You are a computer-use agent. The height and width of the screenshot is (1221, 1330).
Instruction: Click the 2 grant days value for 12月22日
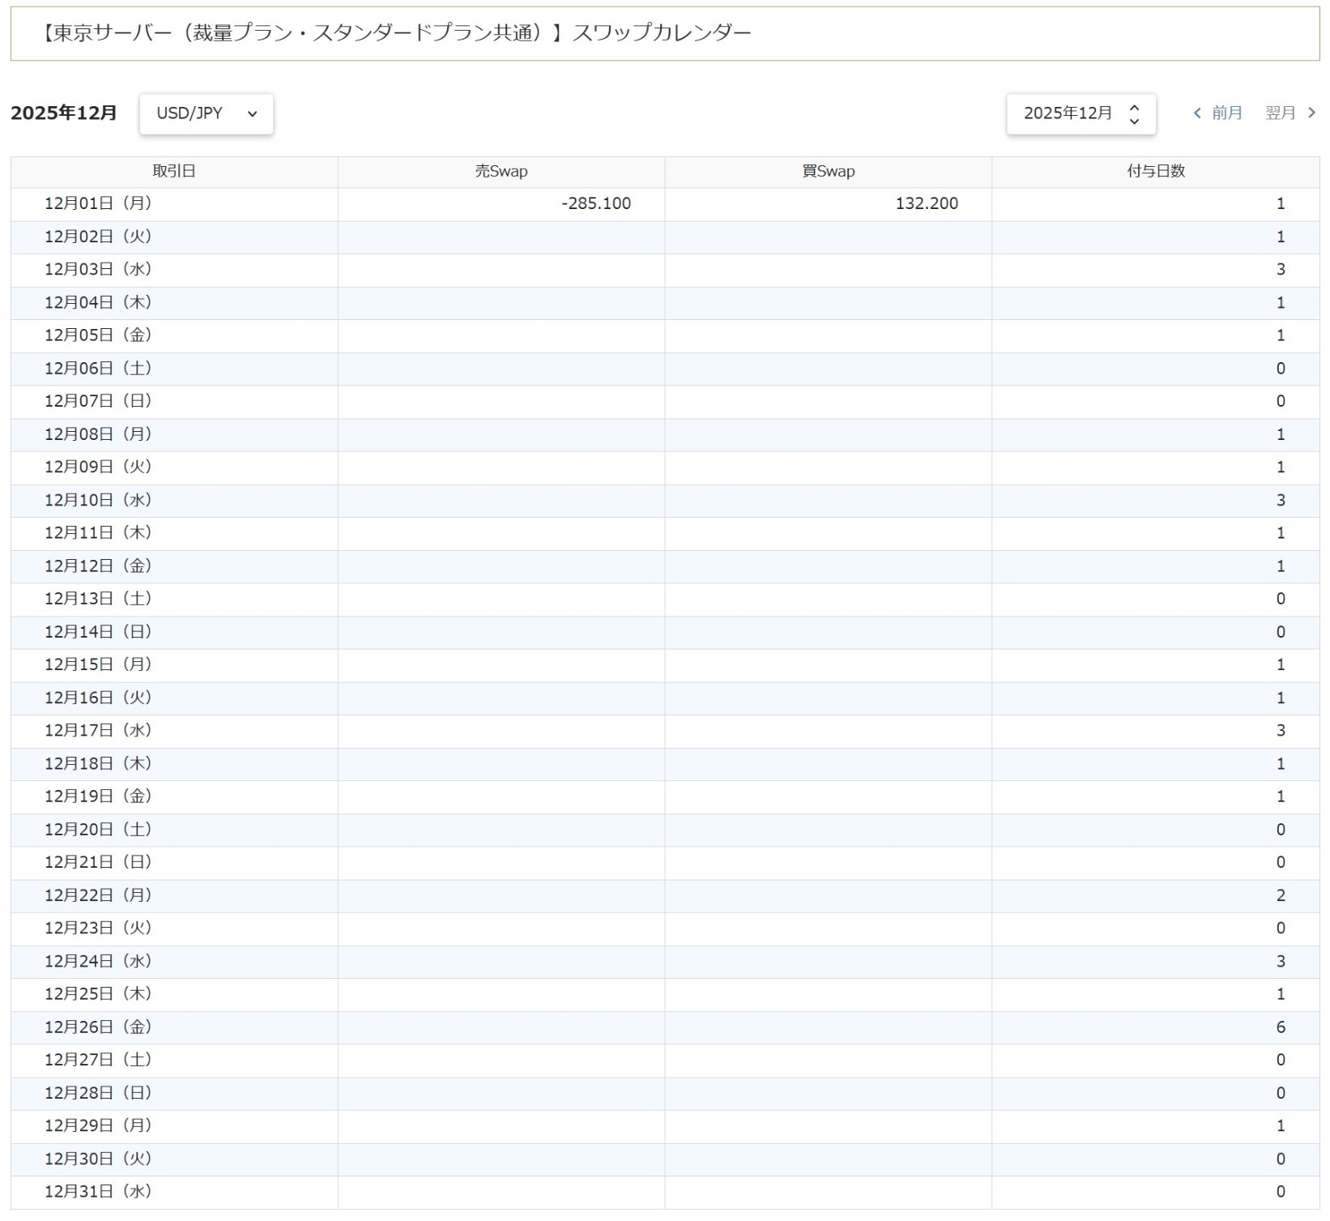point(1281,896)
